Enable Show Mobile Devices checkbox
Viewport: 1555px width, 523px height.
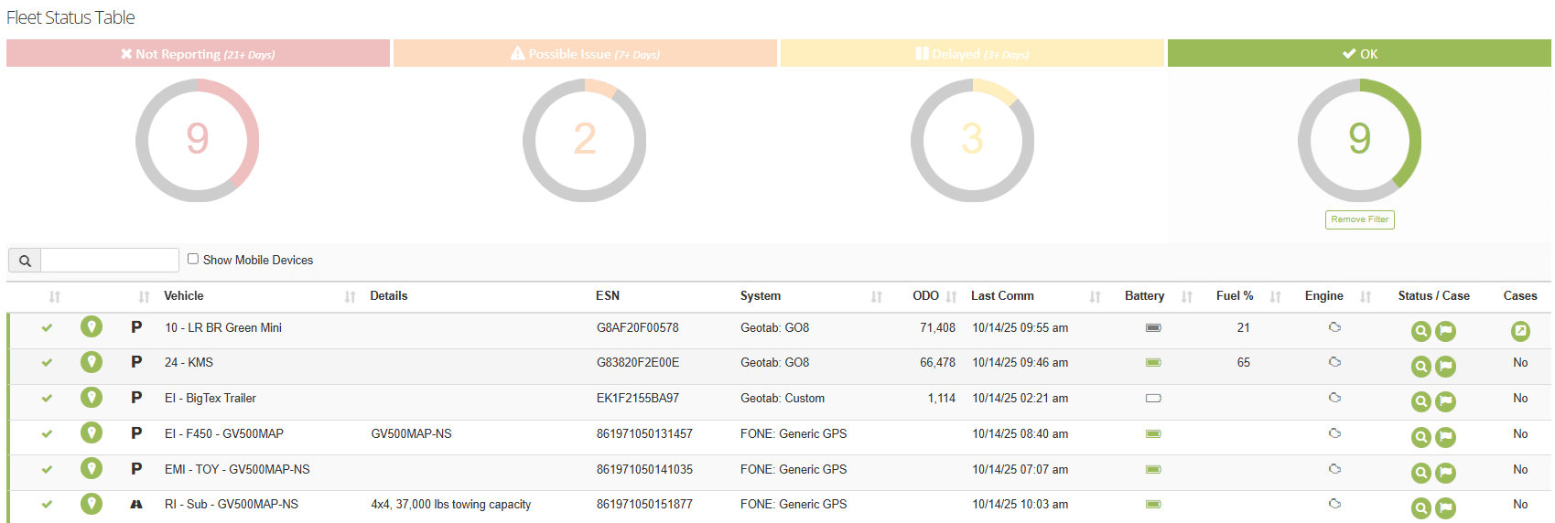193,259
